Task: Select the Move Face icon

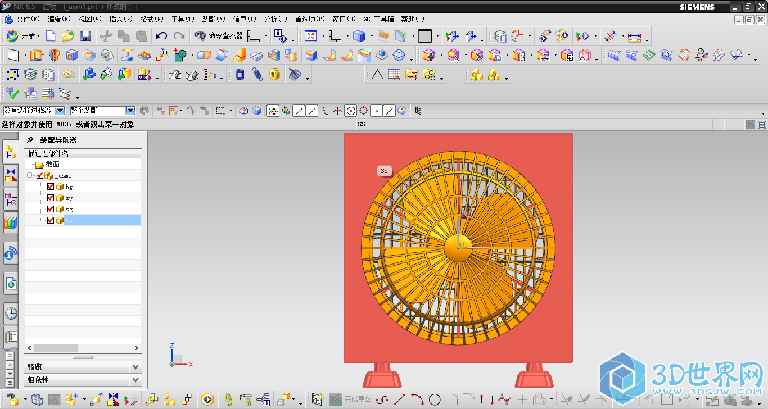Action: point(429,55)
